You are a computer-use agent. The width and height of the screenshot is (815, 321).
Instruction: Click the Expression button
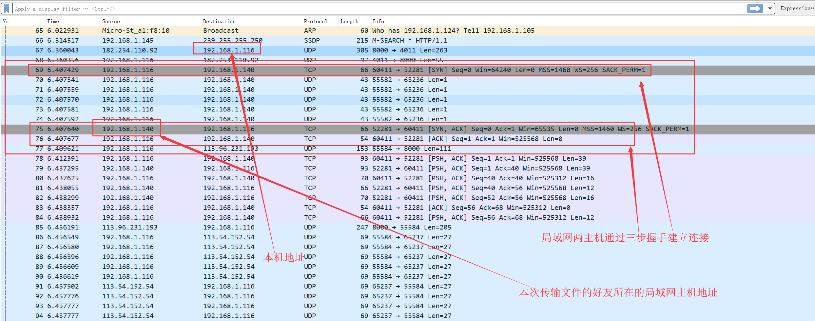pyautogui.click(x=797, y=9)
